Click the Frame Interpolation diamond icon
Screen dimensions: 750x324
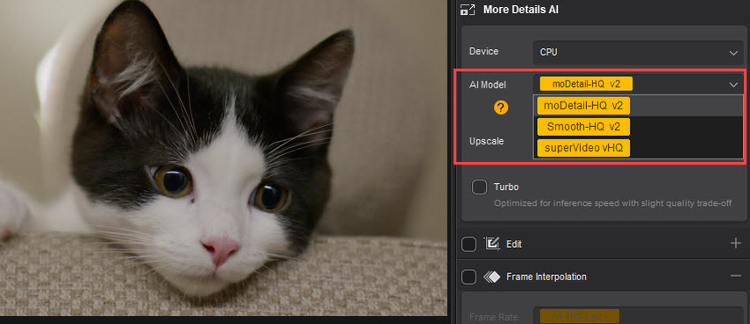[x=491, y=277]
